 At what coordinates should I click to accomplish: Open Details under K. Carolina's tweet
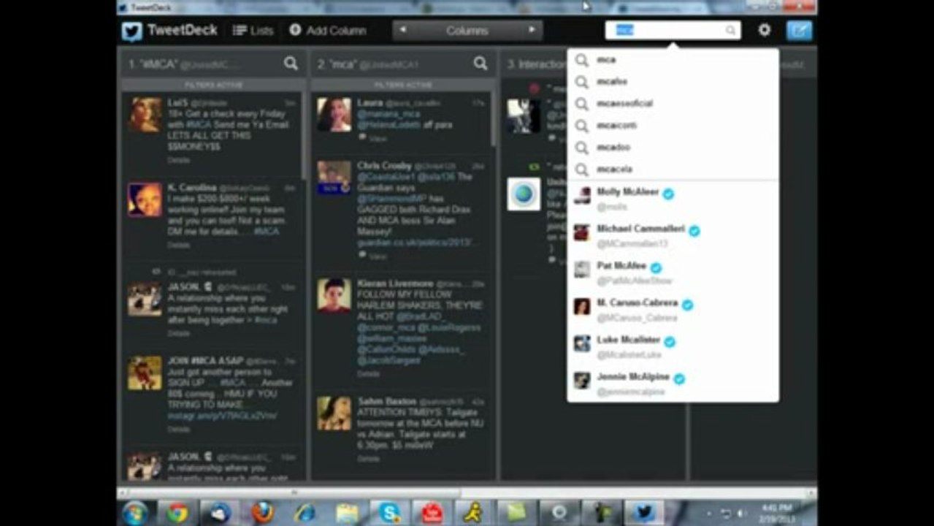179,245
